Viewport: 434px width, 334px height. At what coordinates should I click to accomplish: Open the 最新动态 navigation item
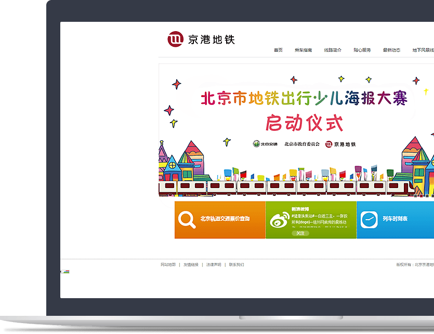[x=391, y=50]
